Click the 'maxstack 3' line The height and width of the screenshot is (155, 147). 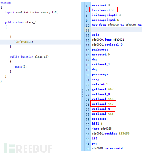click(101, 5)
